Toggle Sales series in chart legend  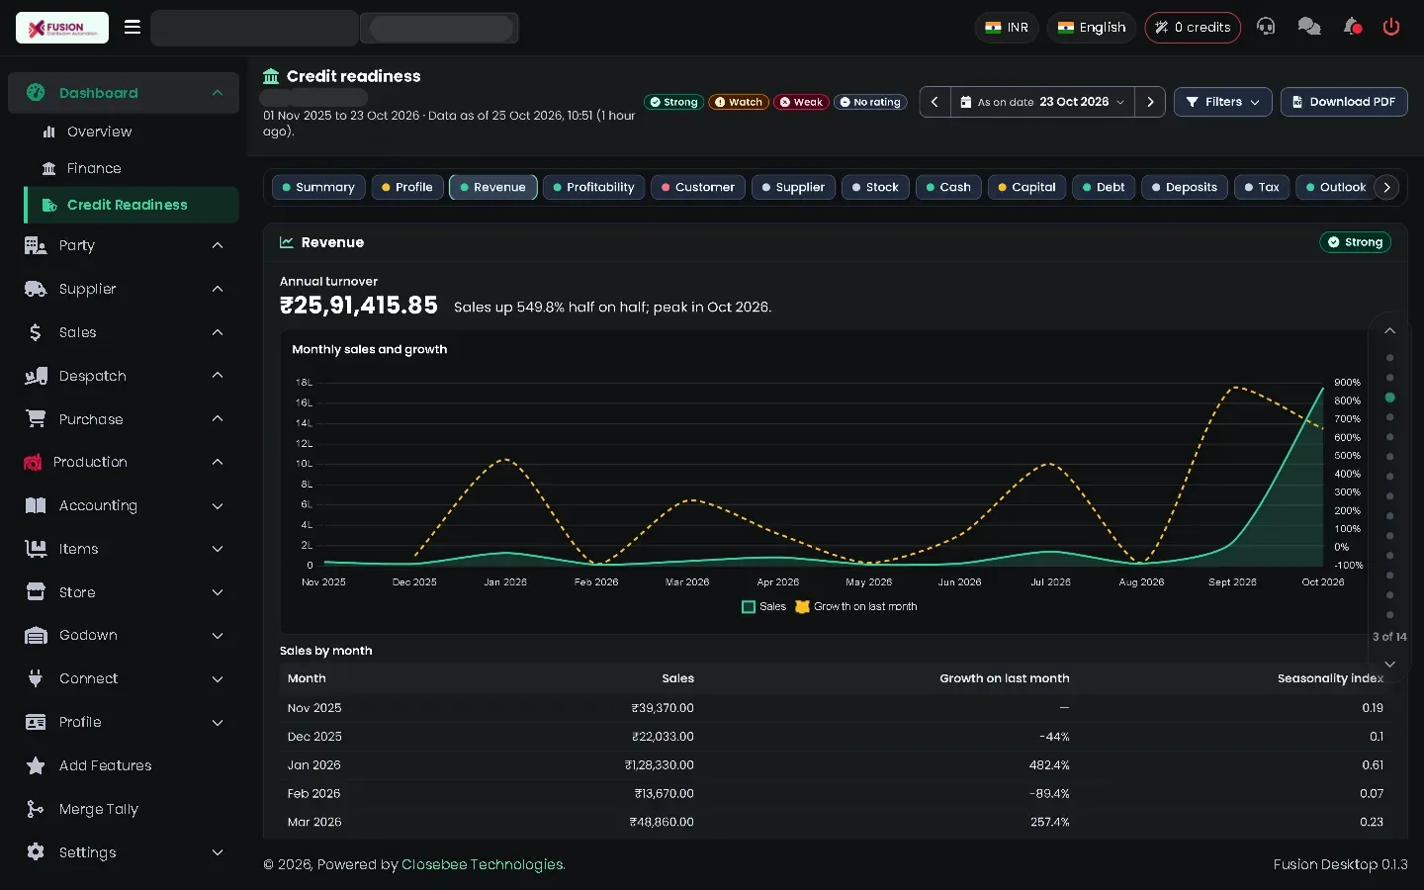pyautogui.click(x=764, y=607)
